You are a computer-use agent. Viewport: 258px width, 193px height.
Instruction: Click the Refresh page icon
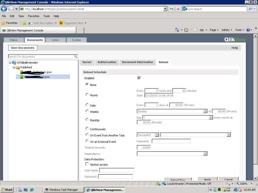pyautogui.click(x=172, y=9)
